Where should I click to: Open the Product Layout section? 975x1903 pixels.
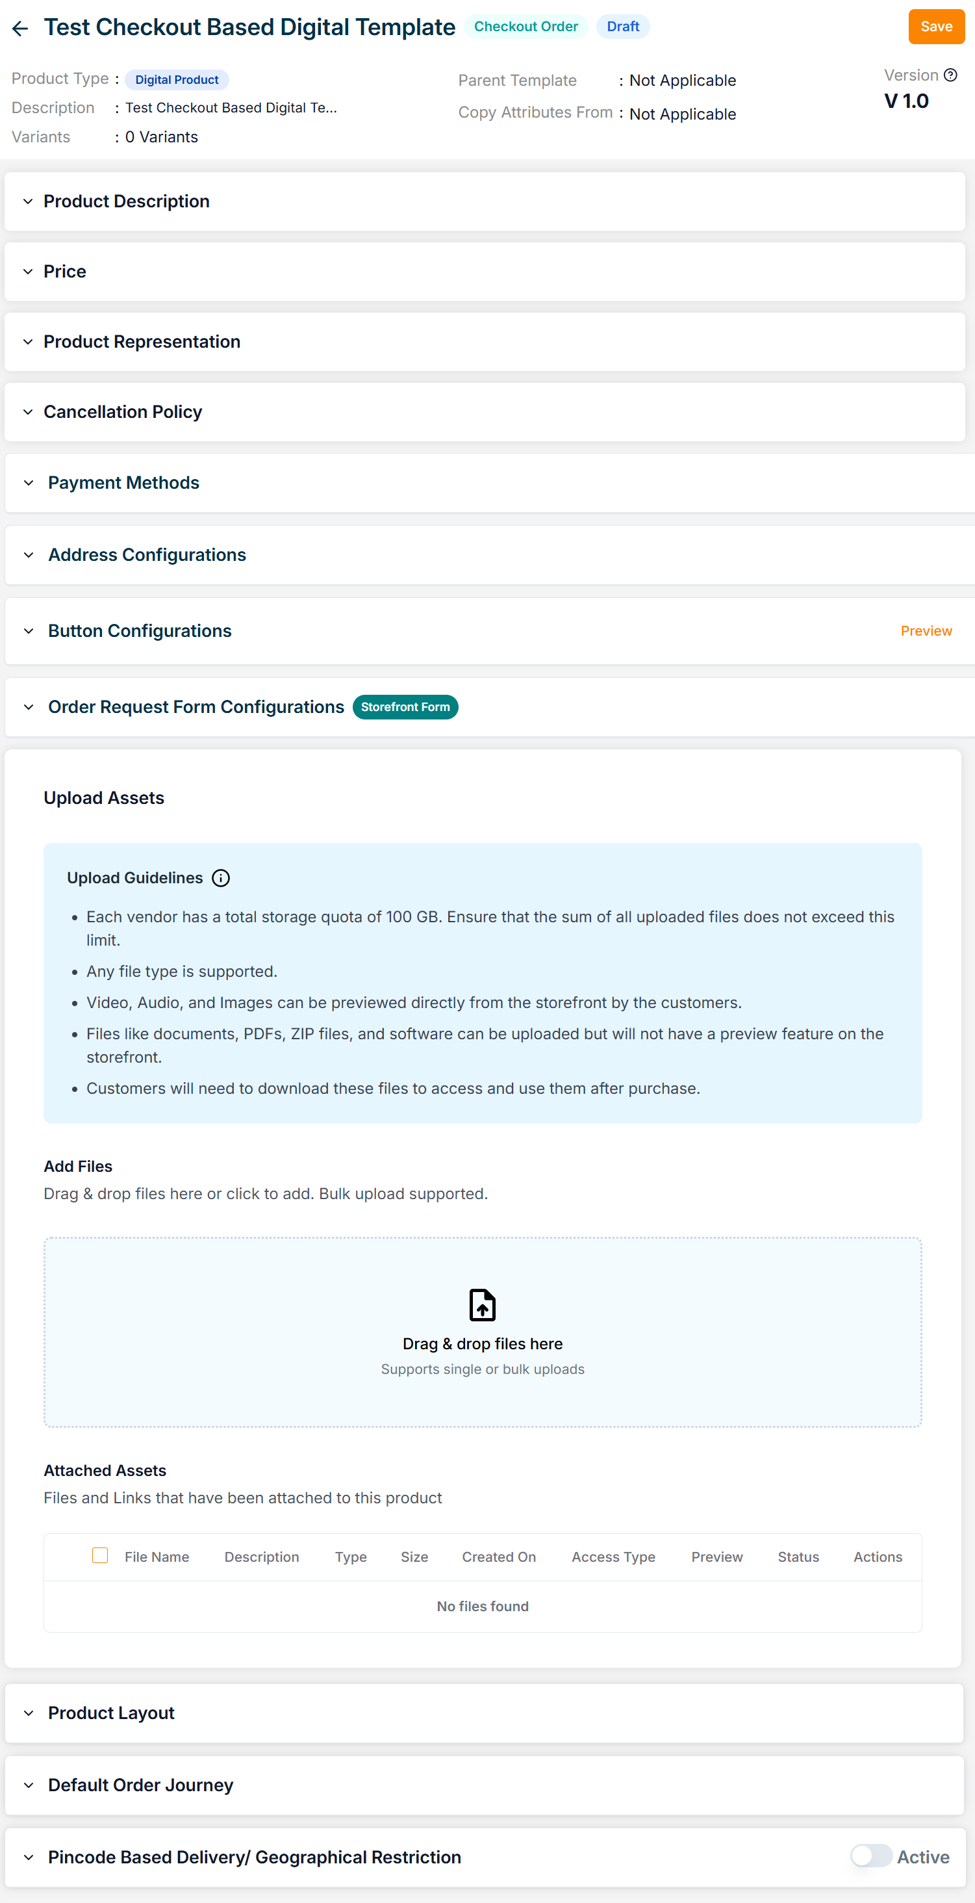(x=112, y=1713)
